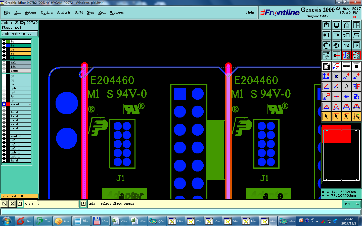This screenshot has width=362, height=226.
Task: Open the Analysis menu
Action: point(64,12)
